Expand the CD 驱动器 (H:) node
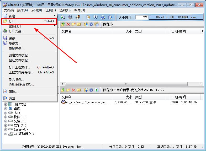This screenshot has width=206, height=151. 6,134
